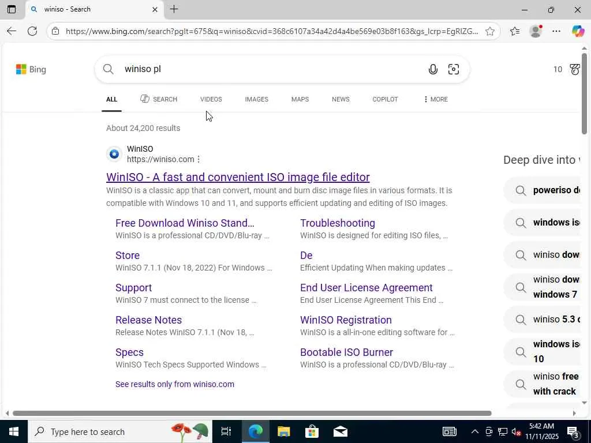Expand the MORE search categories menu

(x=436, y=99)
